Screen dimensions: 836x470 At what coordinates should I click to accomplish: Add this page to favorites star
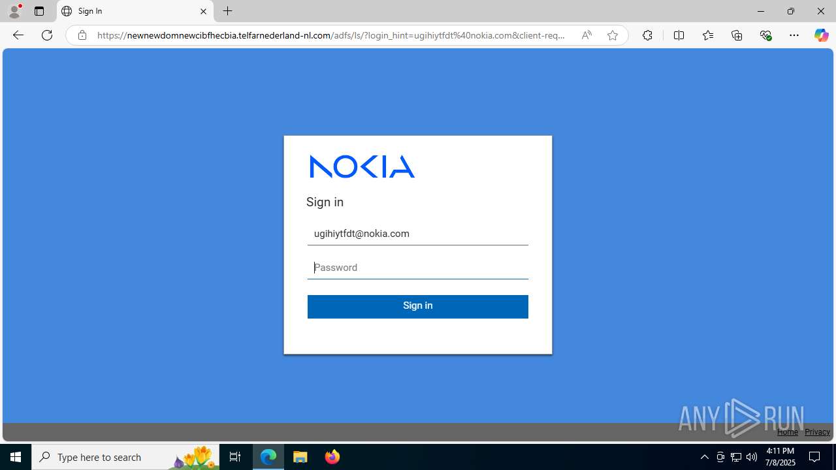pos(612,35)
